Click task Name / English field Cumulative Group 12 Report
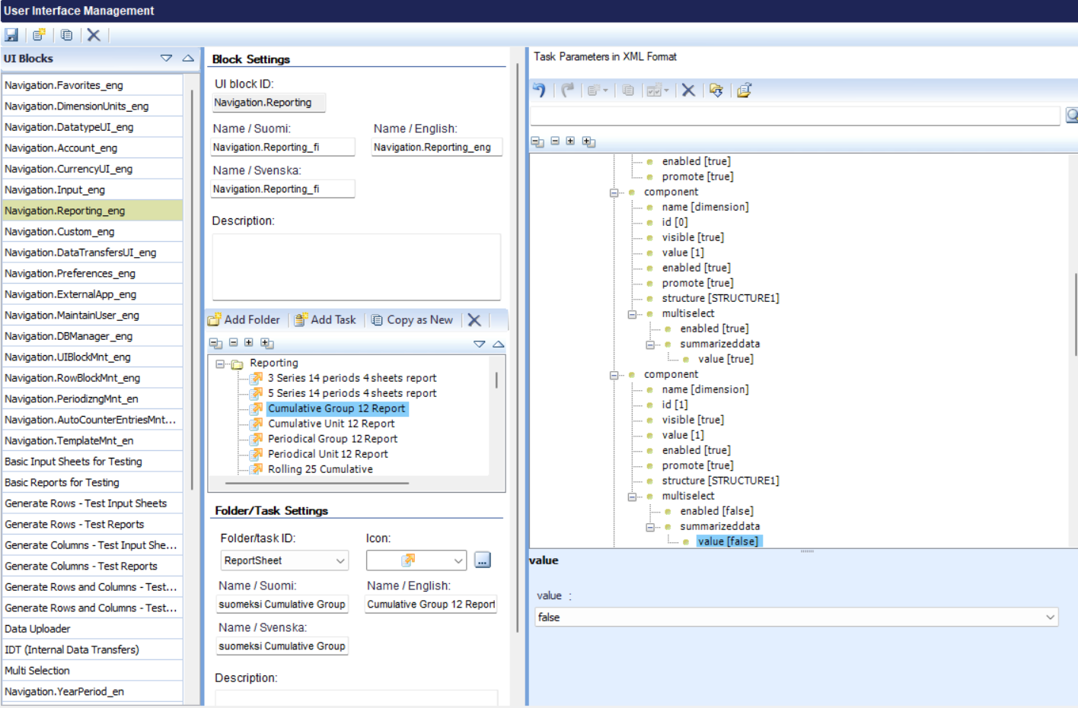 click(431, 604)
